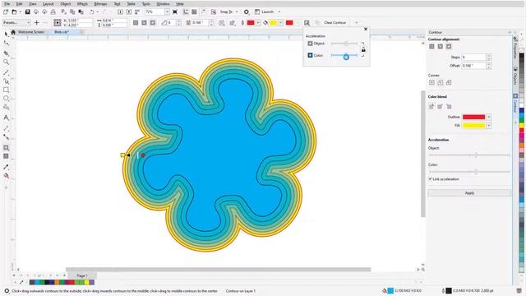Click the Color slider in Acceleration popup
The width and height of the screenshot is (526, 296).
click(x=344, y=55)
